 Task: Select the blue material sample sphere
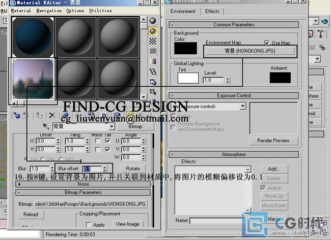(33, 37)
